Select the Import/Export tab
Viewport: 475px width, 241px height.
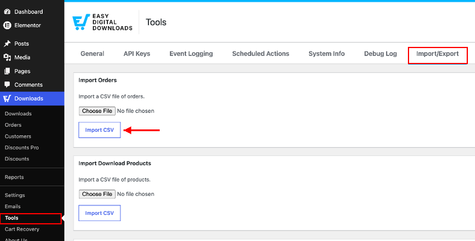click(x=438, y=54)
